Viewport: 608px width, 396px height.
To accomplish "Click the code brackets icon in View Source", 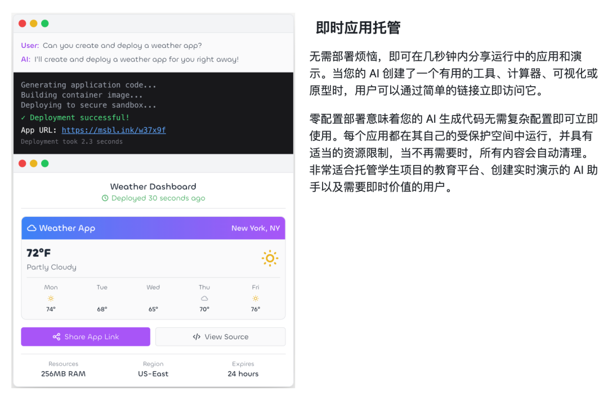I will (196, 337).
